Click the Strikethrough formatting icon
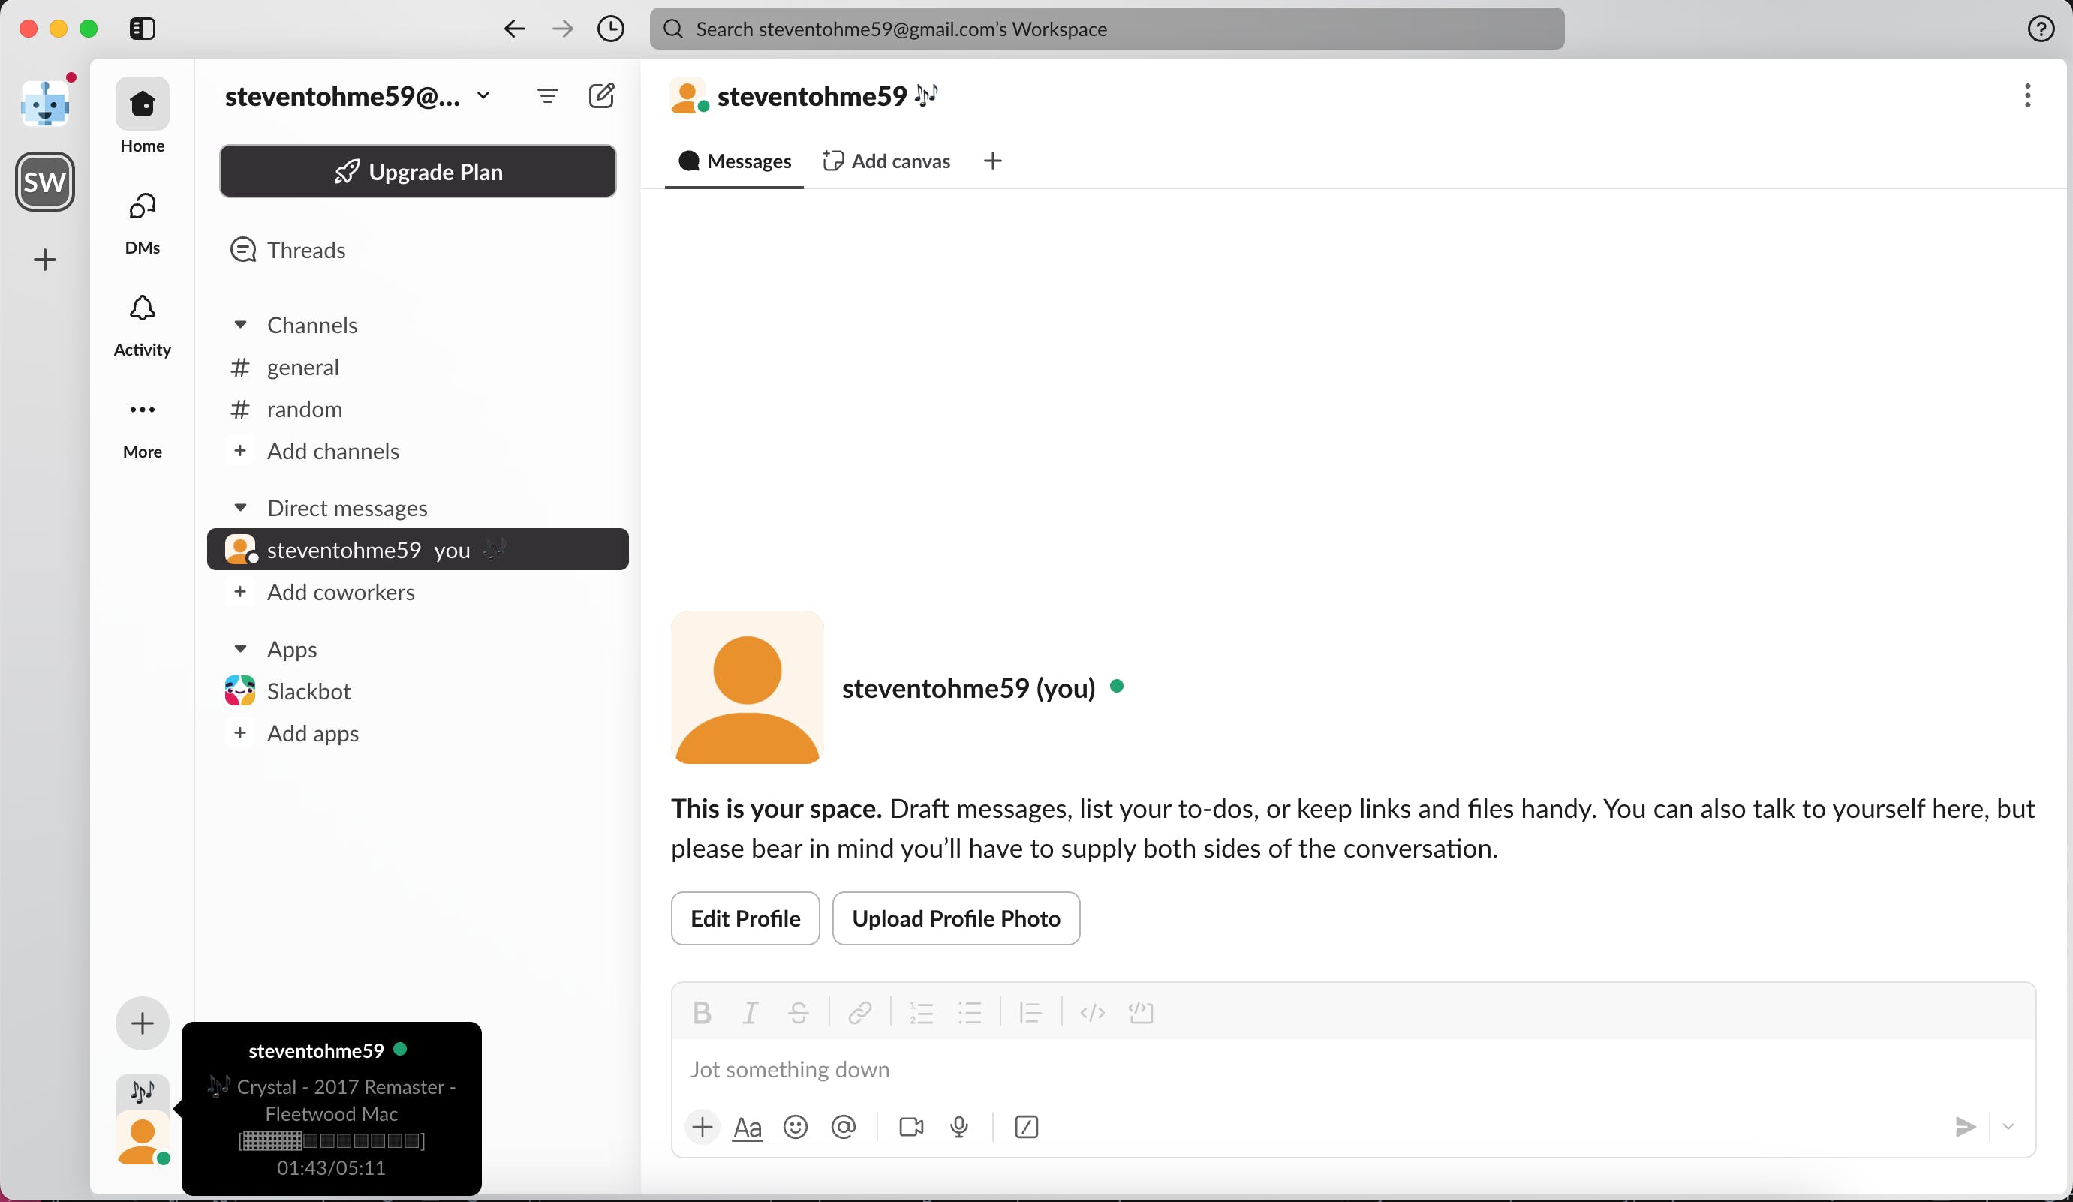 pyautogui.click(x=797, y=1013)
